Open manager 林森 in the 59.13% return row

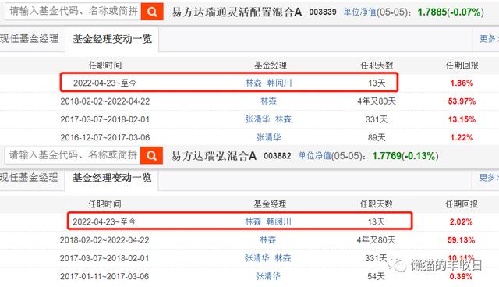(268, 240)
